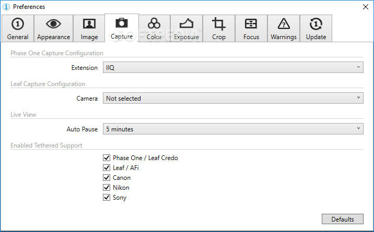
Task: Show the Warnings tab
Action: pyautogui.click(x=284, y=28)
